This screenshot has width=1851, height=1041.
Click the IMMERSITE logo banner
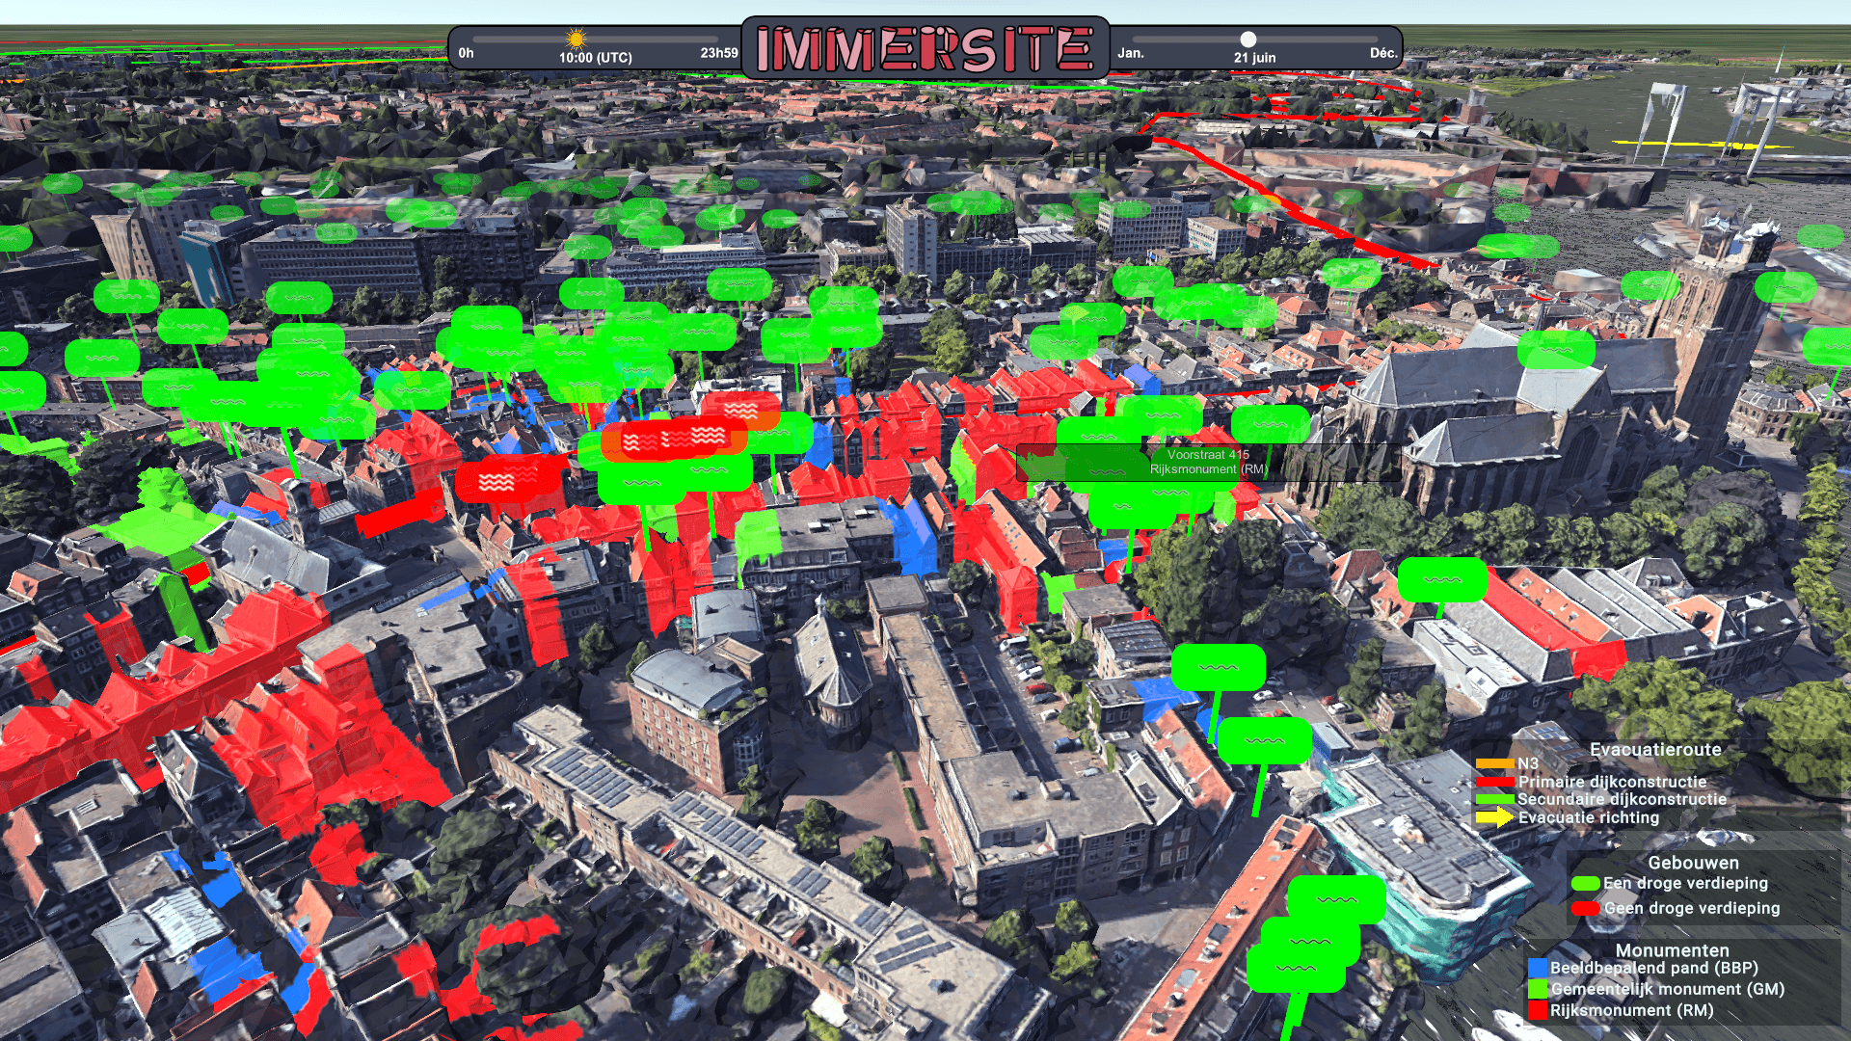point(925,49)
